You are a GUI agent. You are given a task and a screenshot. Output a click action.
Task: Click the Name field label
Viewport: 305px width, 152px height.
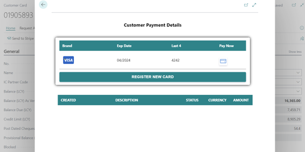pos(9,73)
